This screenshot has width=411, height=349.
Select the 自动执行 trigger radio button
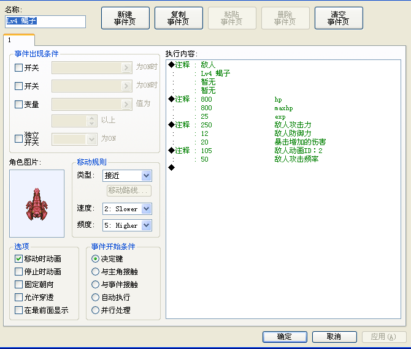95,297
